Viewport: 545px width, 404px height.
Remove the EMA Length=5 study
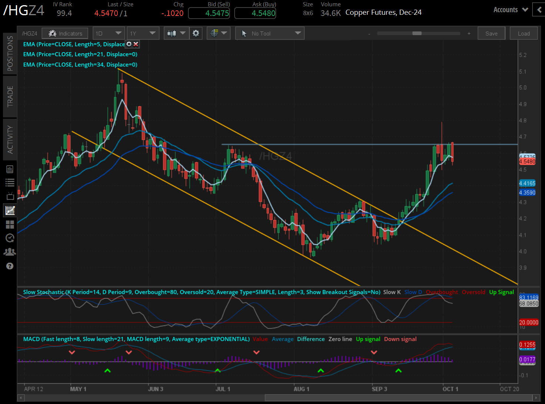[x=136, y=44]
